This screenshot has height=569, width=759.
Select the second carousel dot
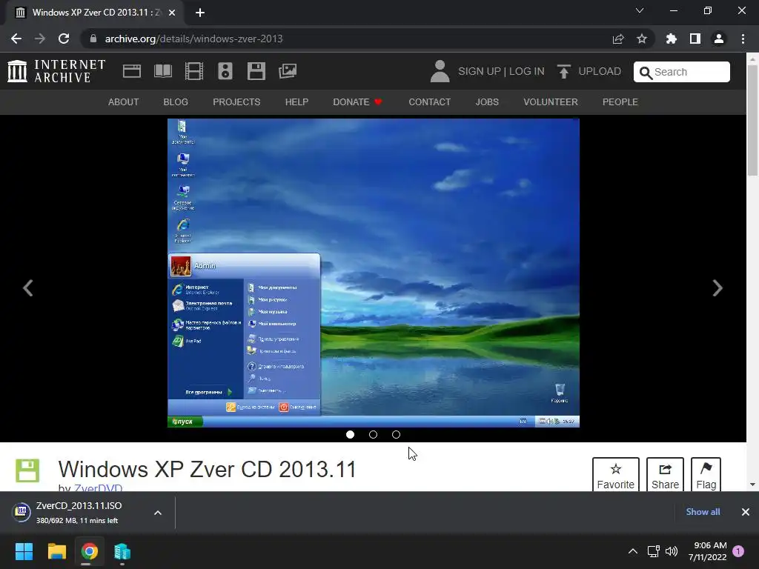click(374, 434)
